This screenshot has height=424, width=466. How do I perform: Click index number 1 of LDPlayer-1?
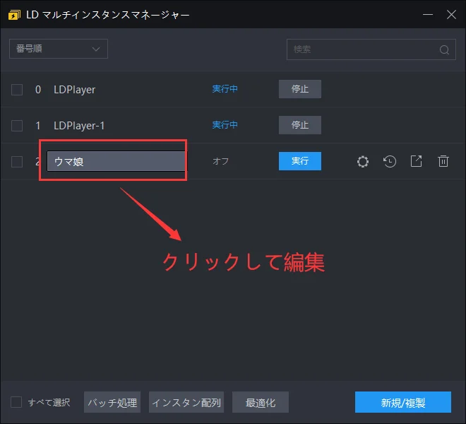click(x=38, y=126)
